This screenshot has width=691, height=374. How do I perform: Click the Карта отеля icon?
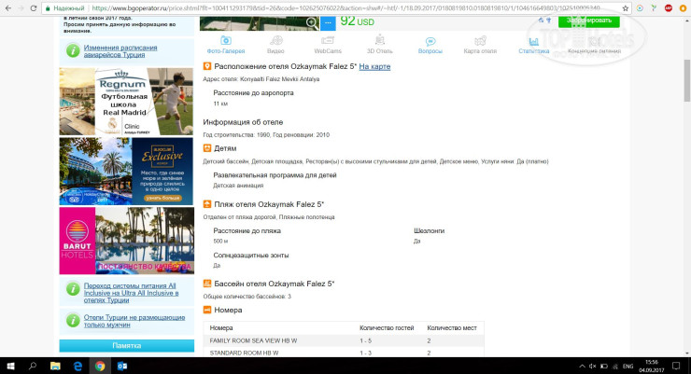pos(479,43)
